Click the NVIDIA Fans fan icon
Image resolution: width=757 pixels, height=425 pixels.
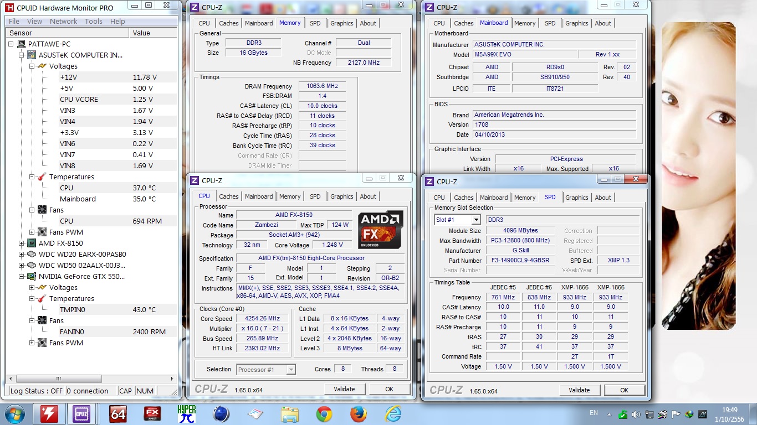[42, 320]
